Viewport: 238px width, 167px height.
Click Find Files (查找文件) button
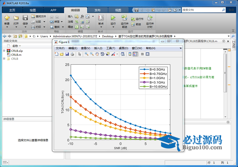point(39,16)
